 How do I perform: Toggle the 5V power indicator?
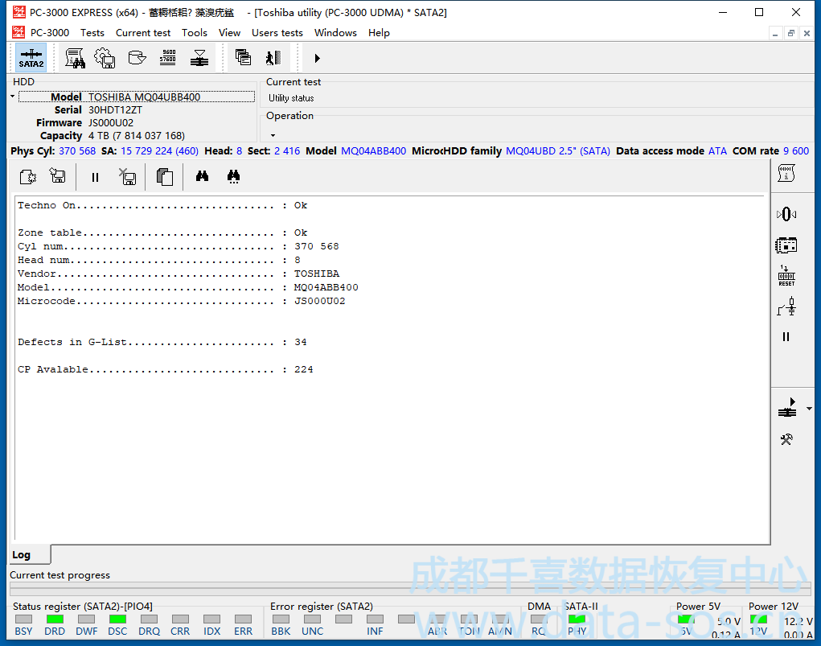click(685, 619)
